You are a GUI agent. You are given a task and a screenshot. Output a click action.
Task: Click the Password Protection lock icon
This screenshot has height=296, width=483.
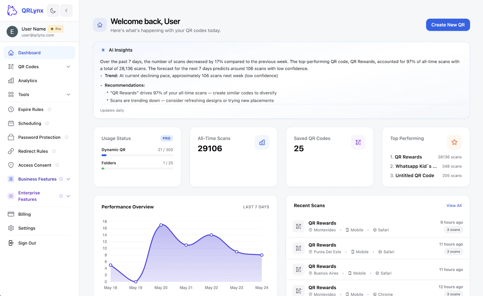(11, 137)
